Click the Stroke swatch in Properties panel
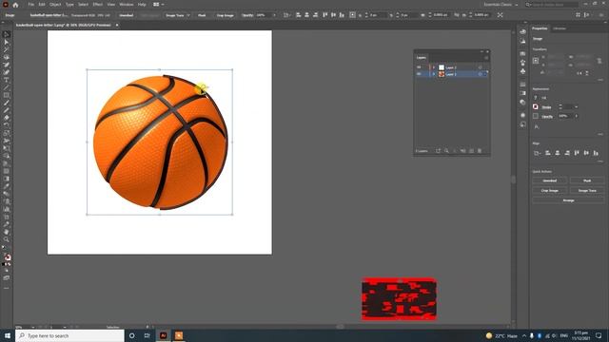 536,107
